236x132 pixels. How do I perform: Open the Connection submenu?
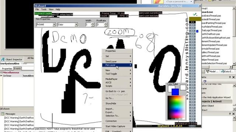[117, 121]
